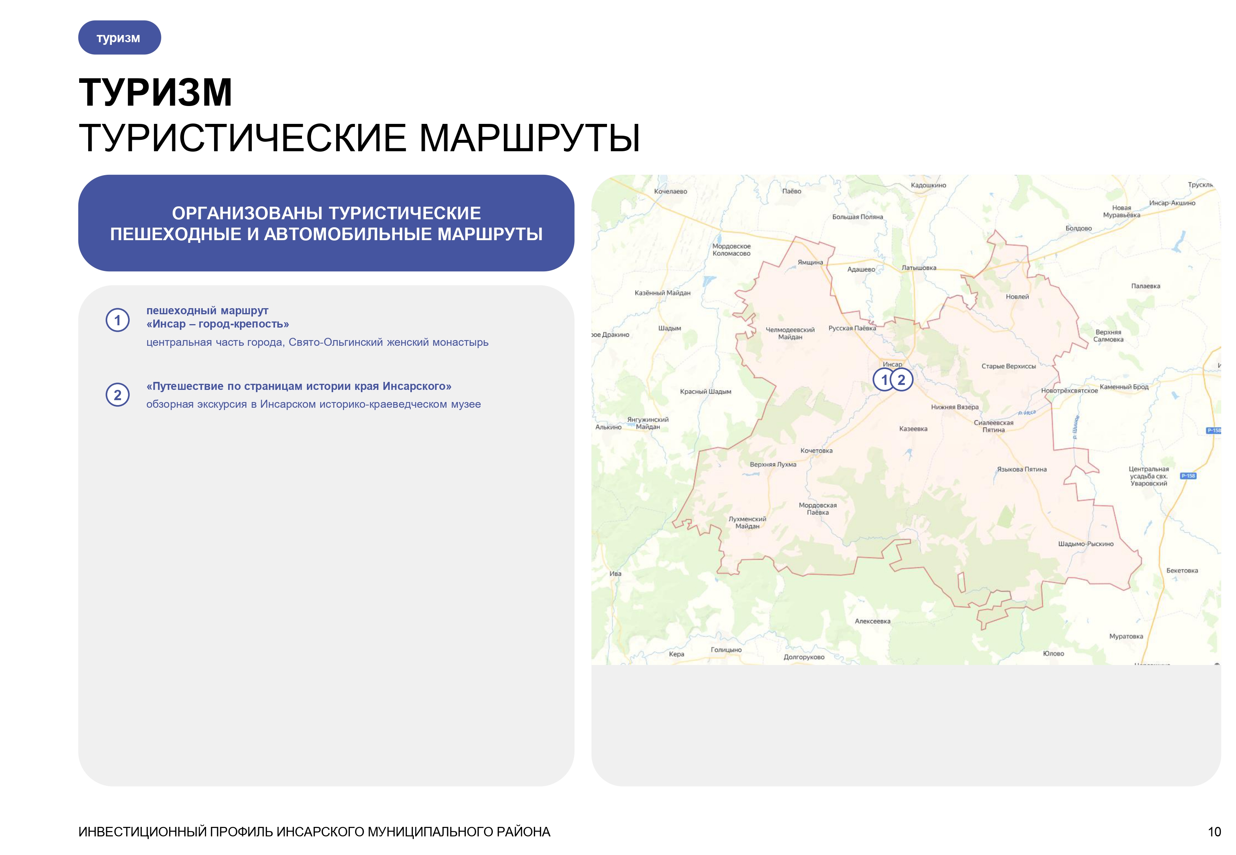The height and width of the screenshot is (855, 1236).
Task: Click the blue banner «ОРГАНИЗОВАНЫ ТУРИСТИЧЕСКИЕ ПЕШЕХОДНЫЕ И АВТОМОБИЛЬНЫЕ МАРШРУТЫ»
Action: click(326, 223)
